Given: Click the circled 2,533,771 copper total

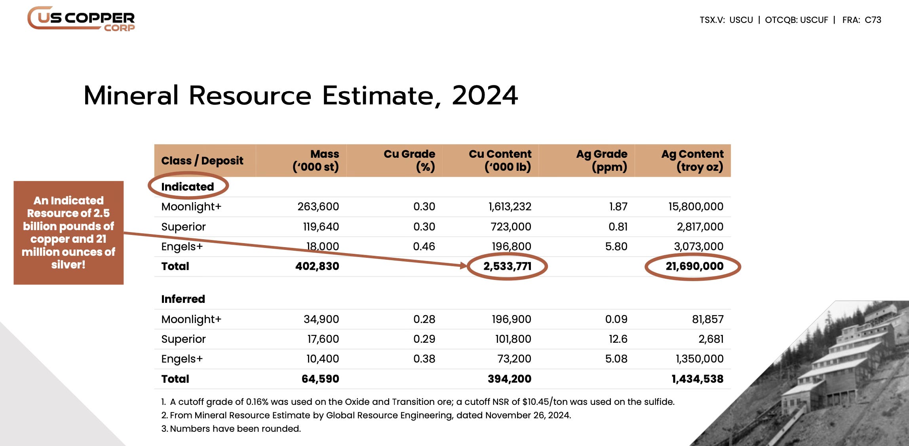Looking at the screenshot, I should (507, 266).
